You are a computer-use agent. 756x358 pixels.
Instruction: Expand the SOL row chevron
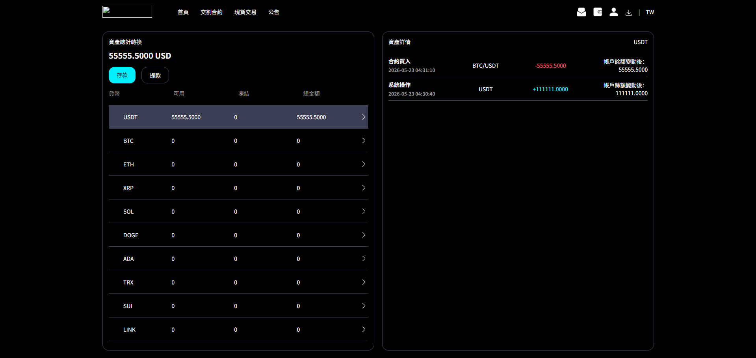click(x=364, y=211)
